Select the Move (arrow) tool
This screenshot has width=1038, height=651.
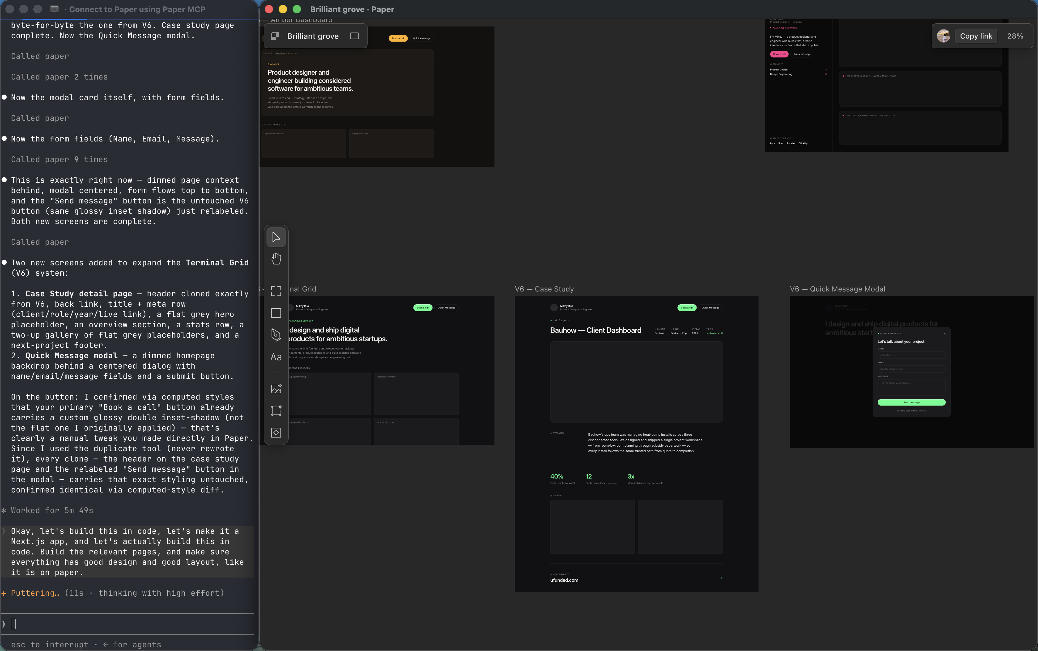[276, 237]
